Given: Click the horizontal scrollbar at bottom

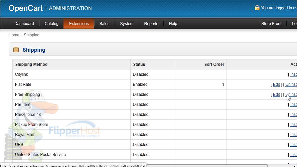Looking at the screenshot, I should pyautogui.click(x=207, y=166).
